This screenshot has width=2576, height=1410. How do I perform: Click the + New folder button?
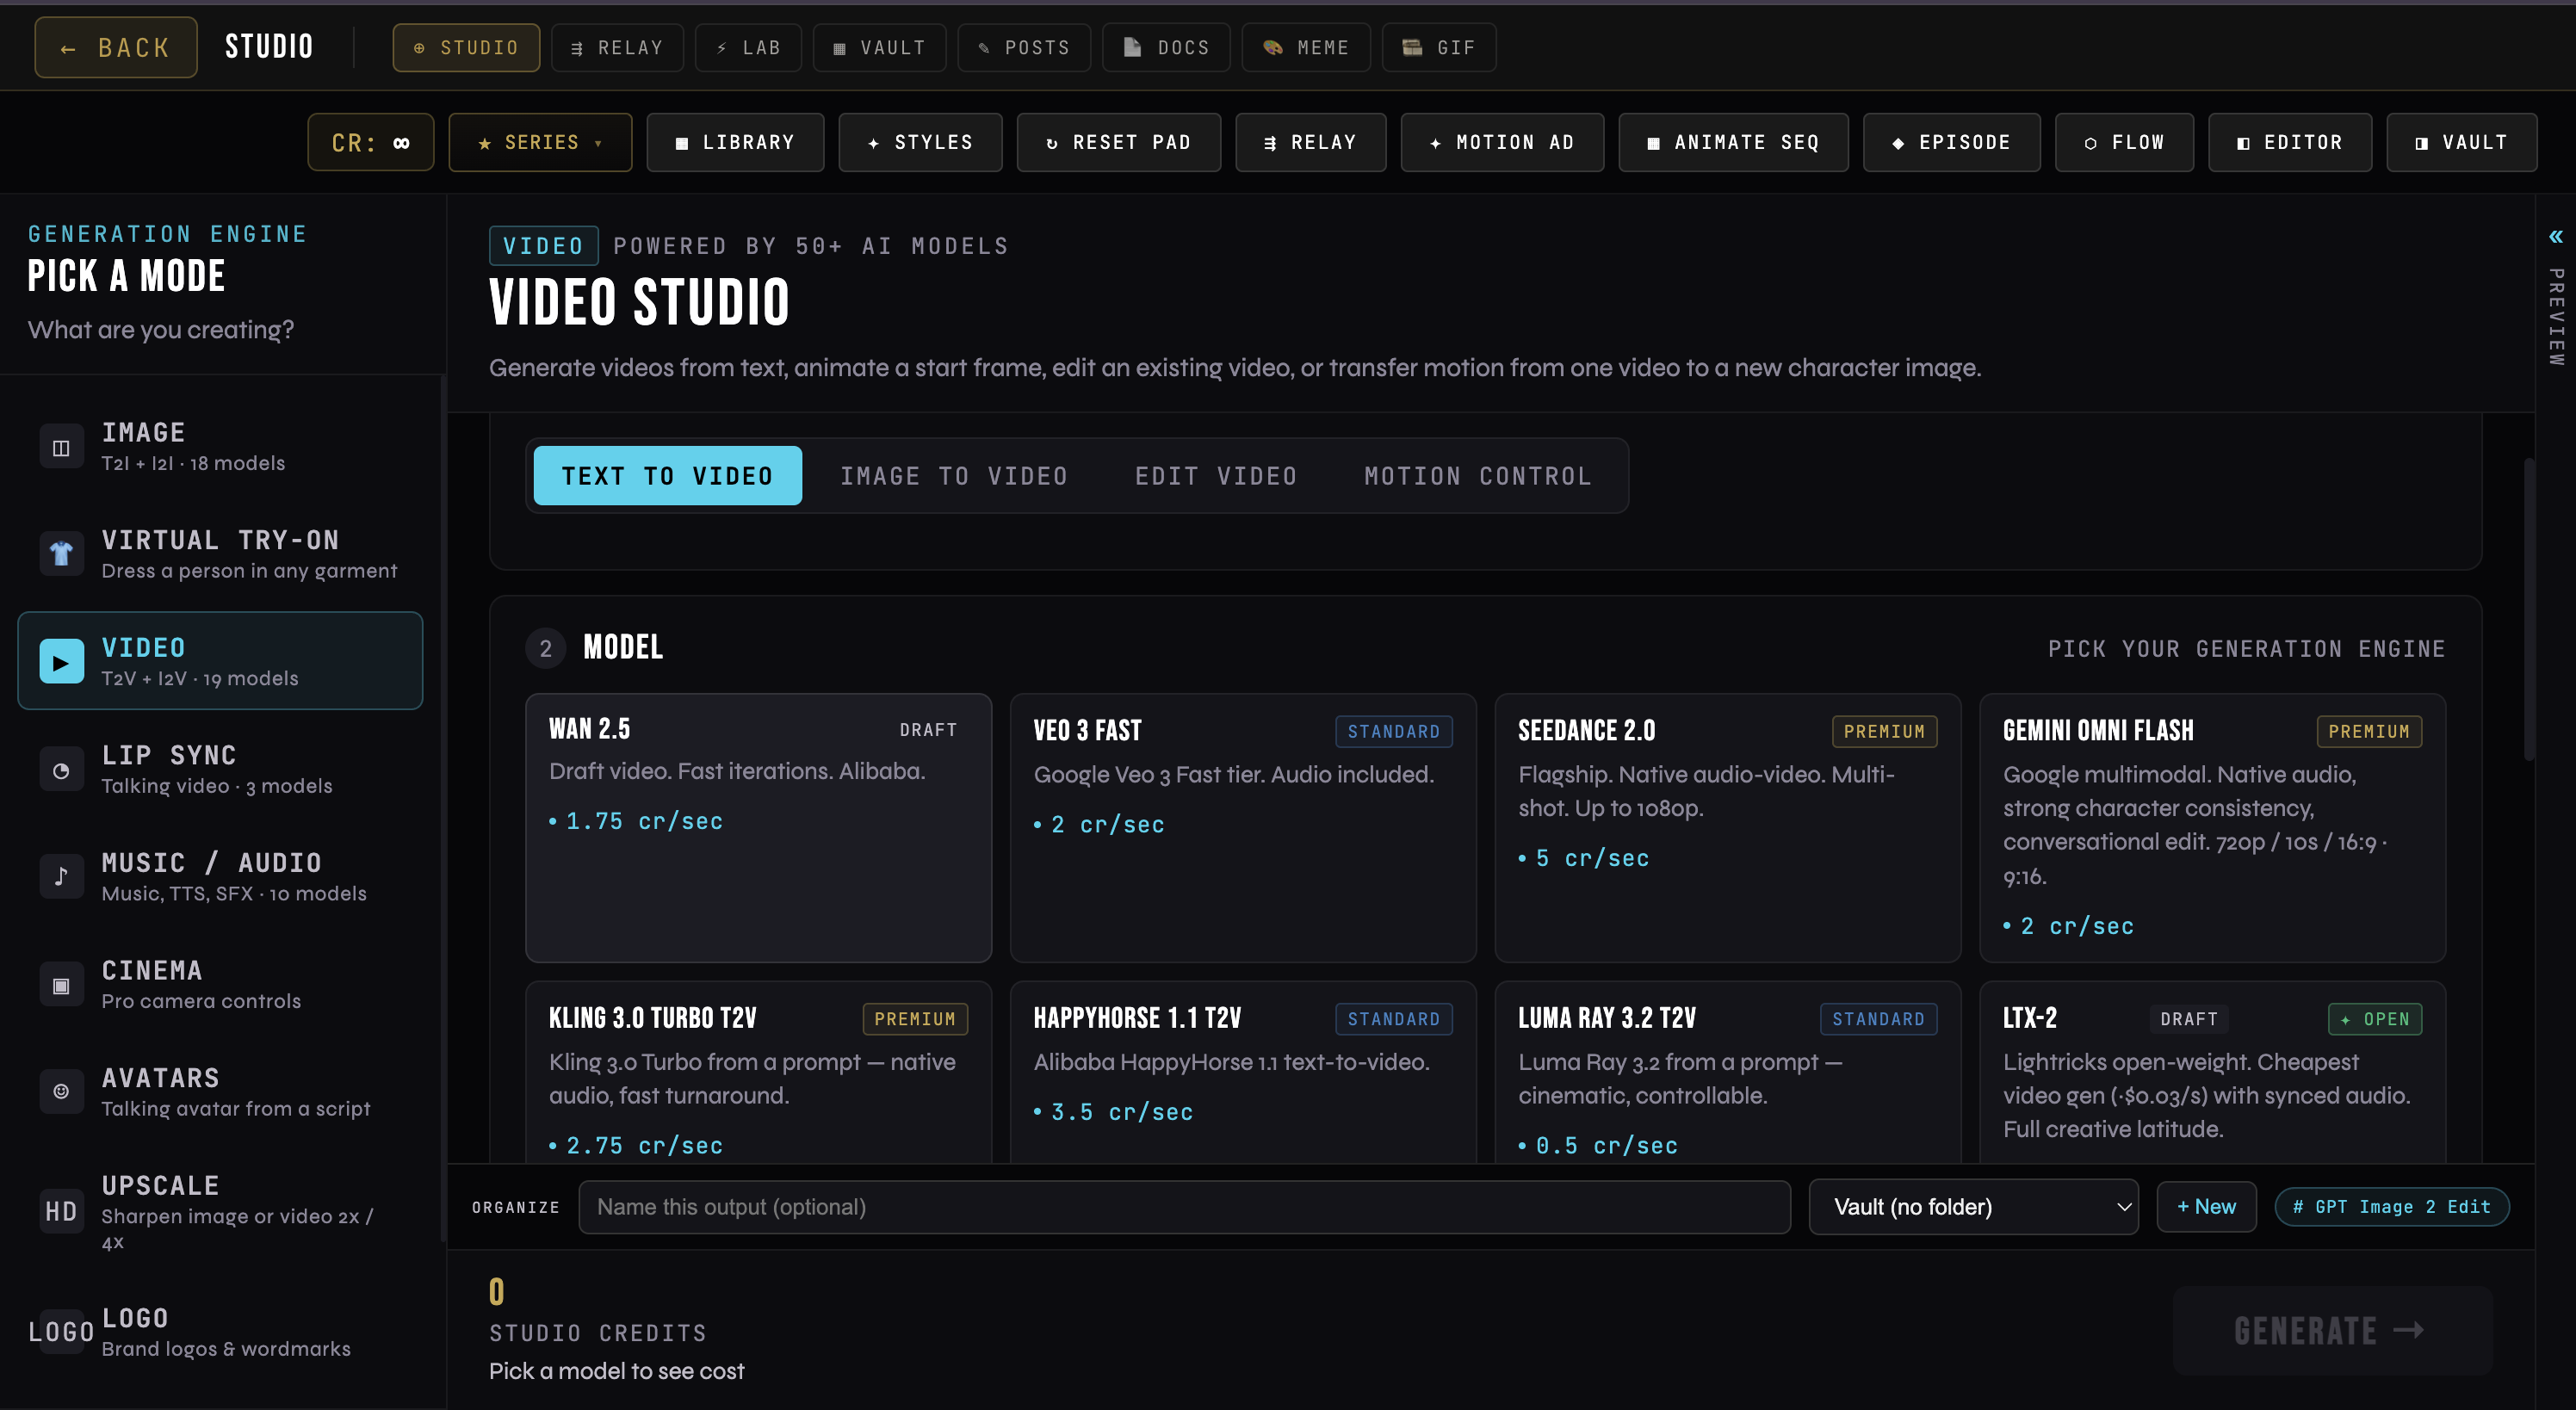[x=2206, y=1206]
